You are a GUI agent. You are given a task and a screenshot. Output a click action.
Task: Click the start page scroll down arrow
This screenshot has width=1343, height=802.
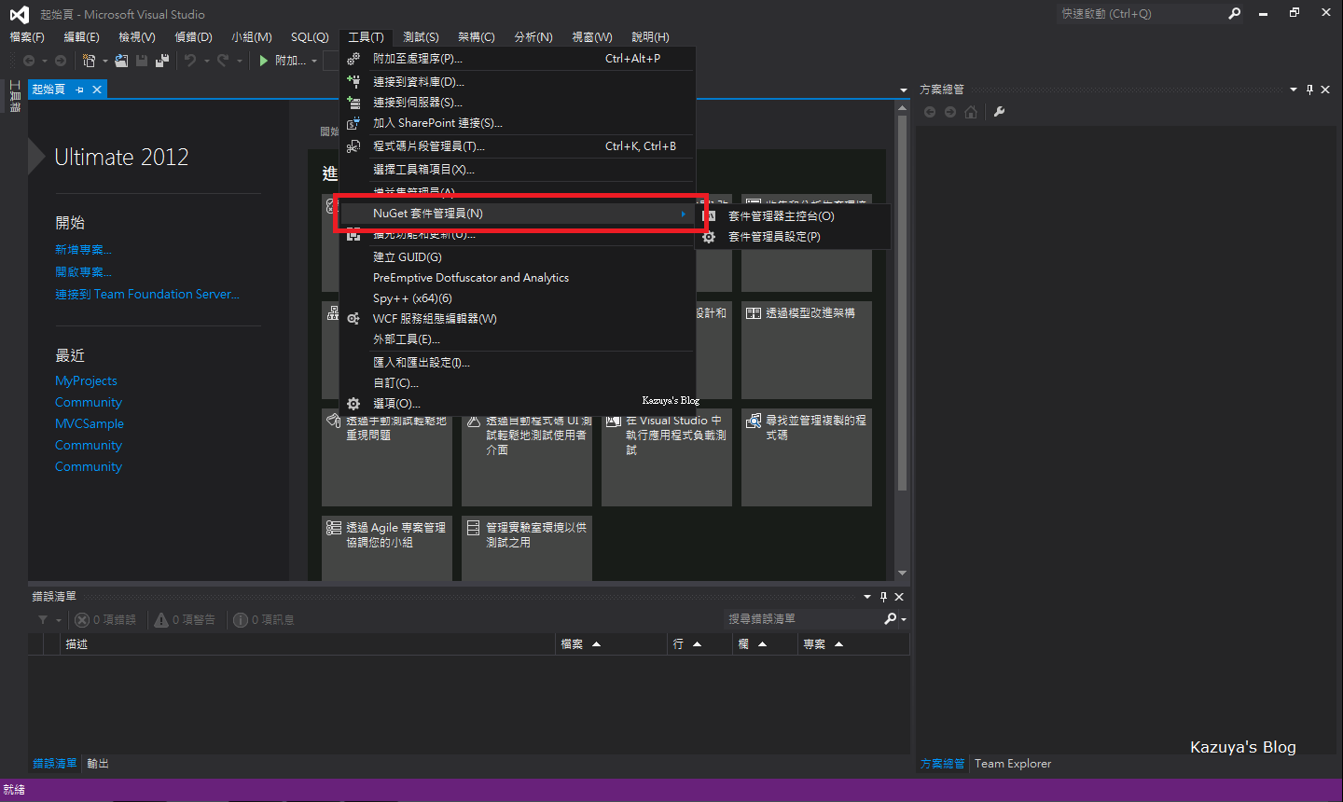pyautogui.click(x=902, y=574)
